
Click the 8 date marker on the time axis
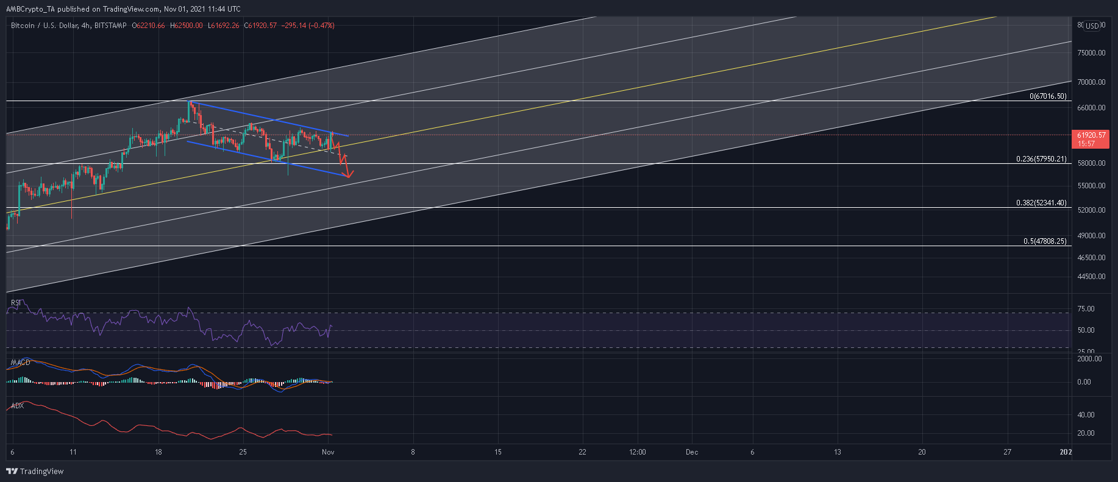(413, 452)
